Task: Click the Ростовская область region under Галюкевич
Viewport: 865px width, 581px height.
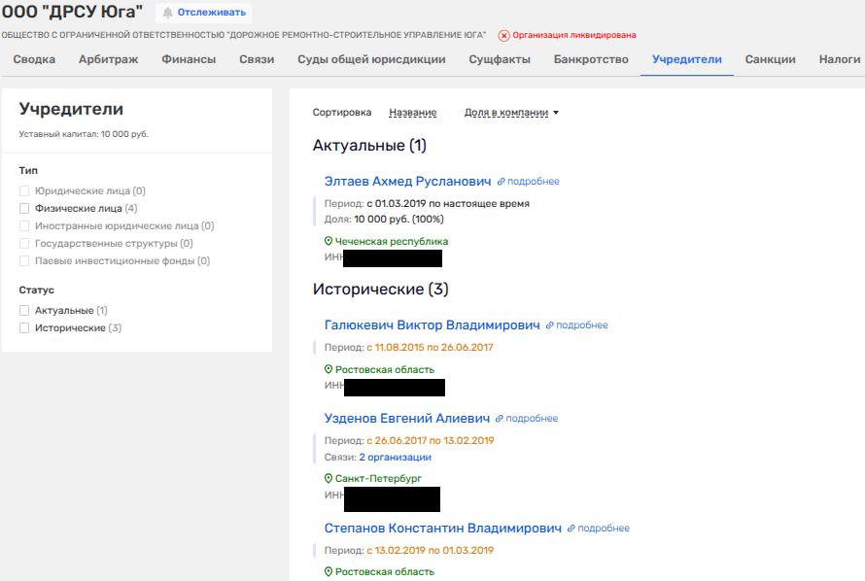Action: click(x=384, y=369)
